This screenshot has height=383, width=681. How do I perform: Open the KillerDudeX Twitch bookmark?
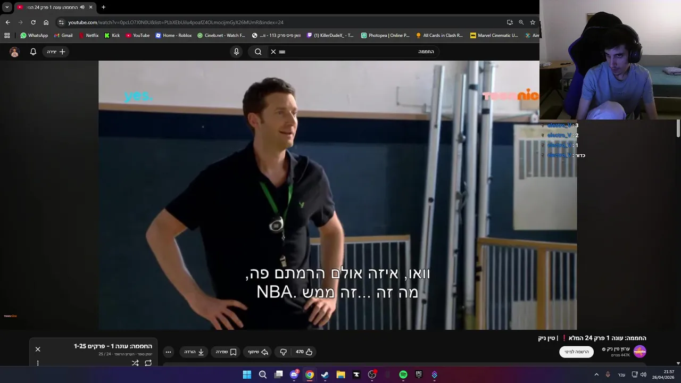[330, 36]
